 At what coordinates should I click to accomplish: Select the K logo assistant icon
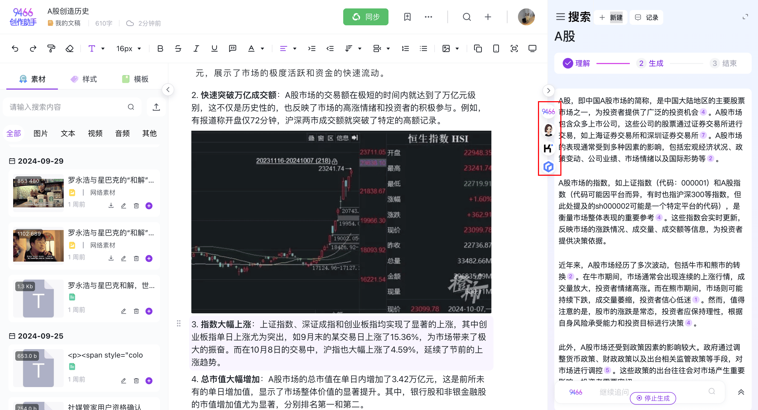(548, 148)
